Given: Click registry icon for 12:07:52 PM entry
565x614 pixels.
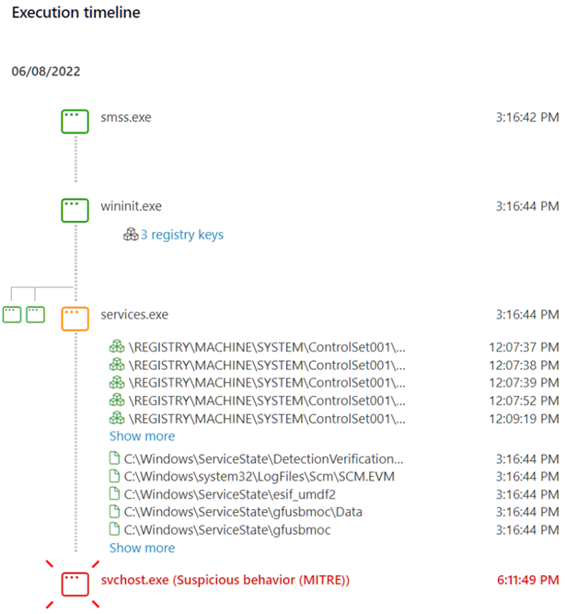Looking at the screenshot, I should tap(117, 400).
